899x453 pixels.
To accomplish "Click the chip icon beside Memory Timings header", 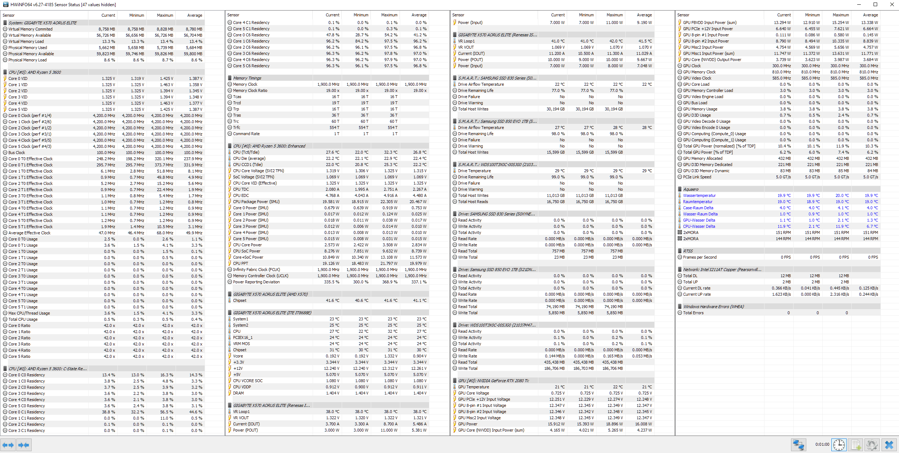I will click(230, 78).
